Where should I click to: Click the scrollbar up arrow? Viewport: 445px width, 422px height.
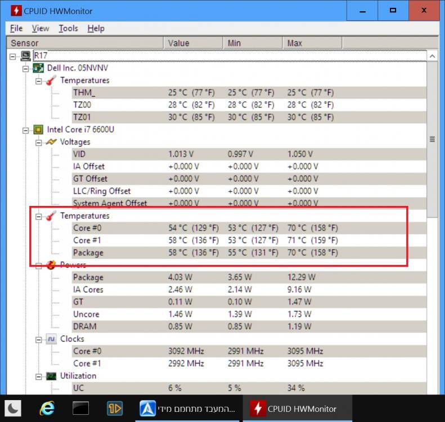tap(432, 56)
